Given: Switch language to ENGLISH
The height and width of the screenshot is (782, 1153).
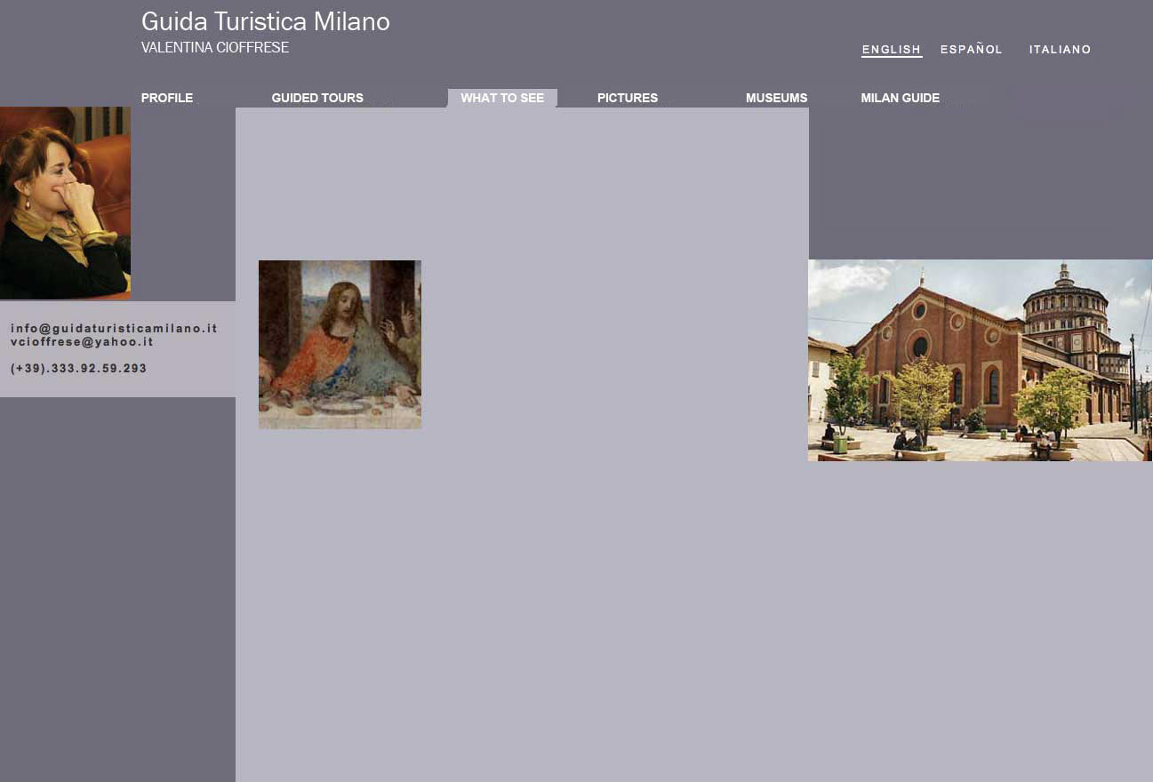Looking at the screenshot, I should click(892, 50).
